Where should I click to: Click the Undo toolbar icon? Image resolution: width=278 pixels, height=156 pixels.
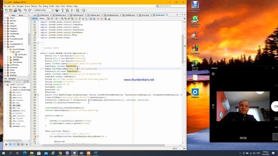click(25, 10)
